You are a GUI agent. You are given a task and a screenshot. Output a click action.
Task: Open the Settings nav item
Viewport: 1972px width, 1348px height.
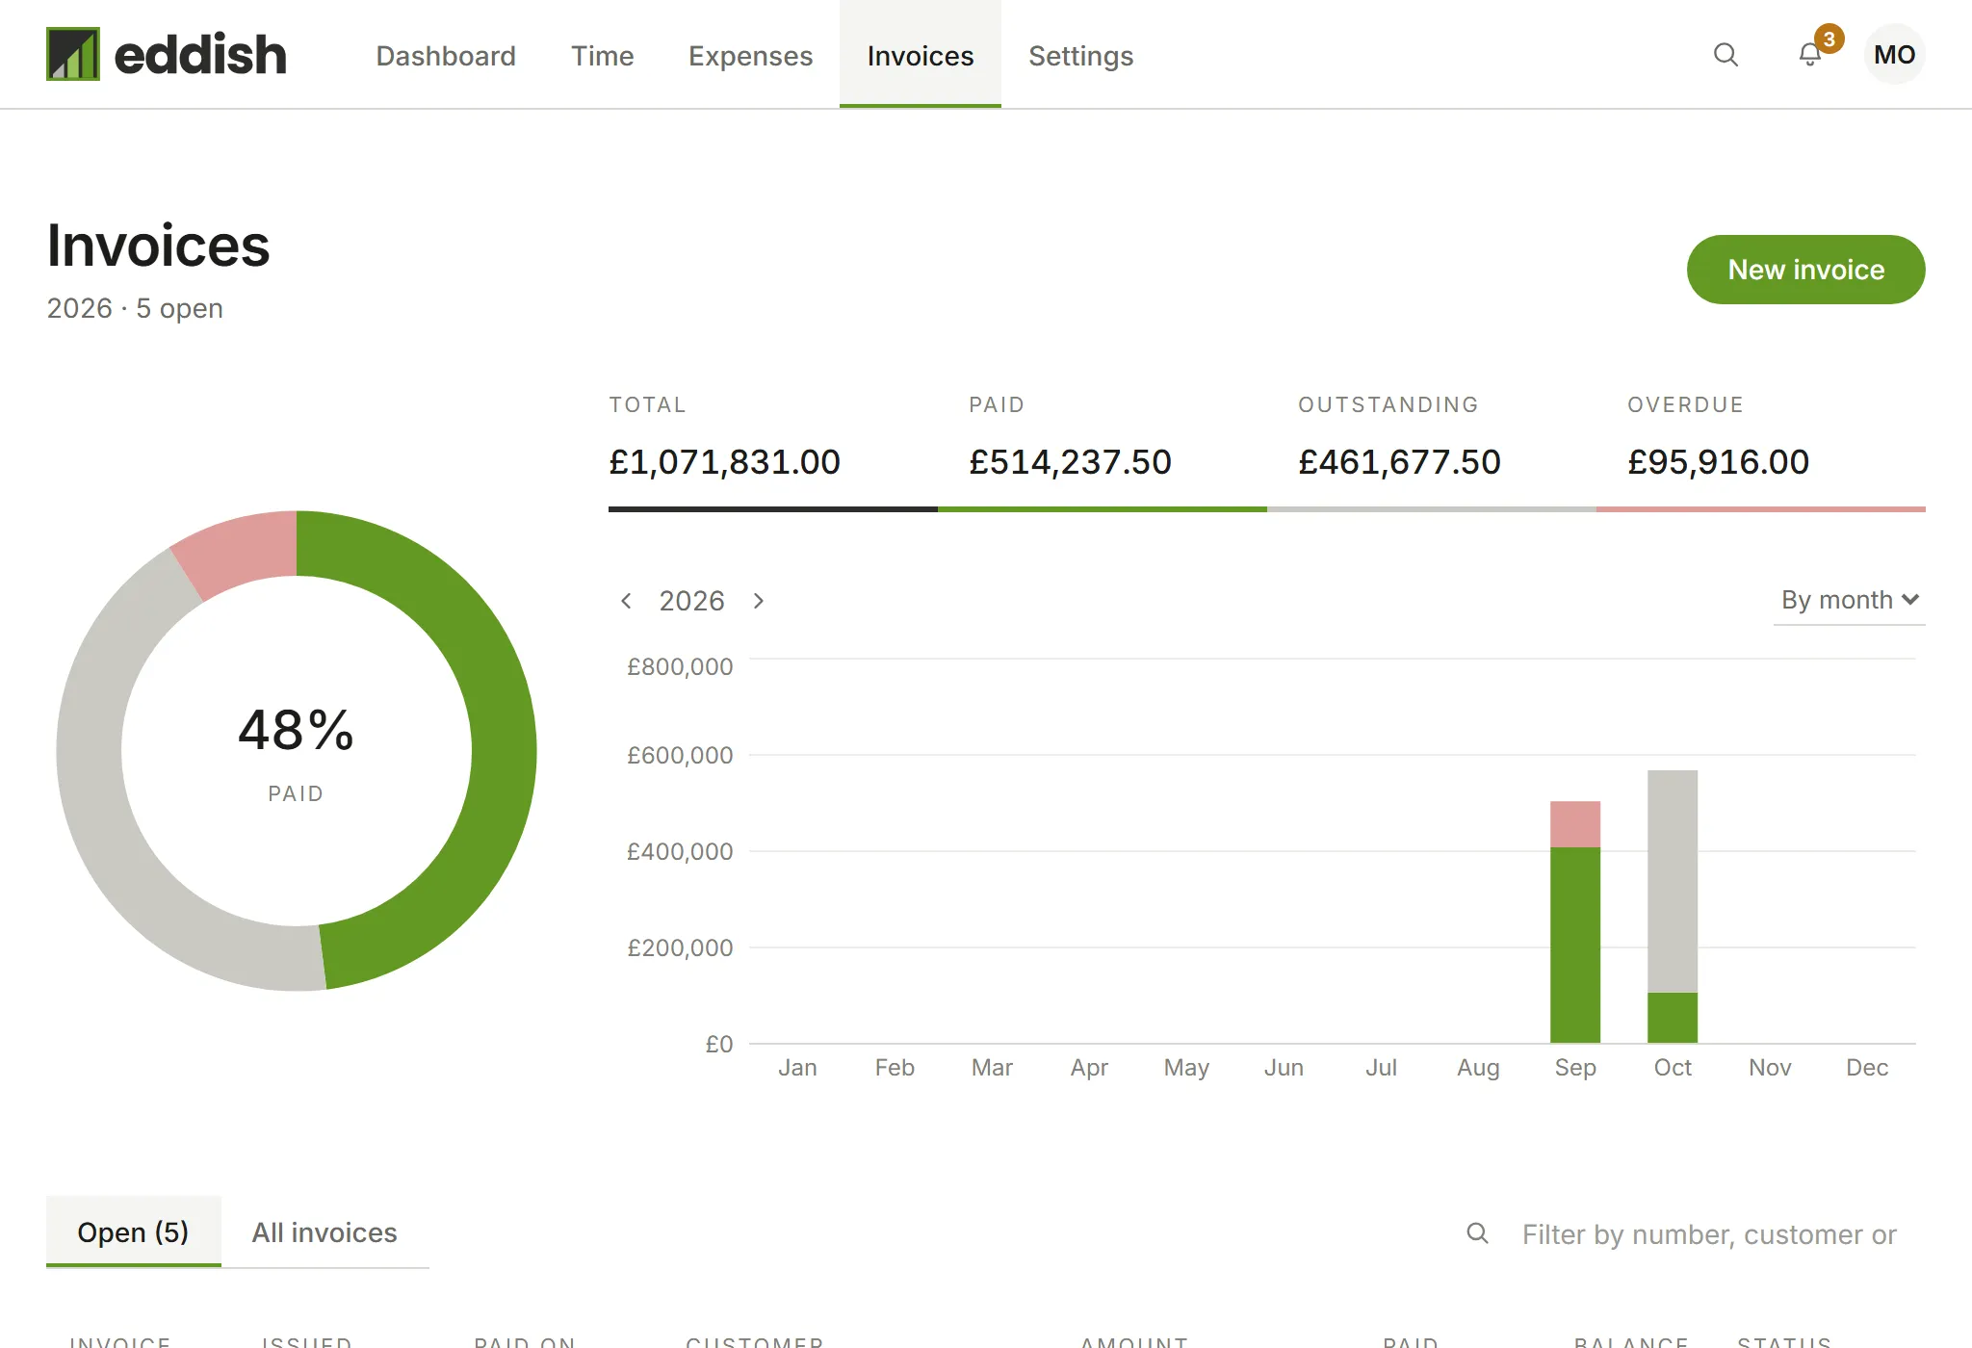pos(1080,56)
